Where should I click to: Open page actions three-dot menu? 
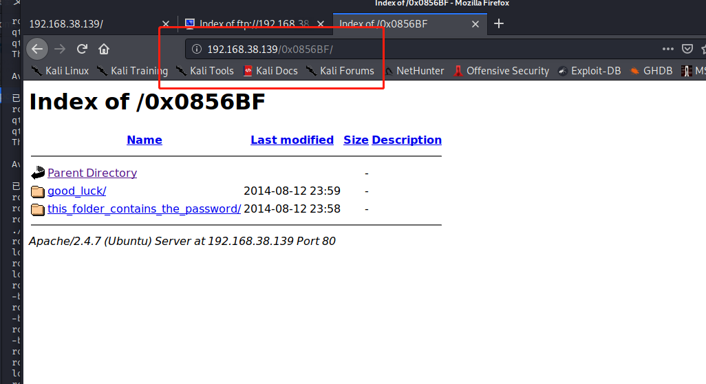(x=667, y=49)
